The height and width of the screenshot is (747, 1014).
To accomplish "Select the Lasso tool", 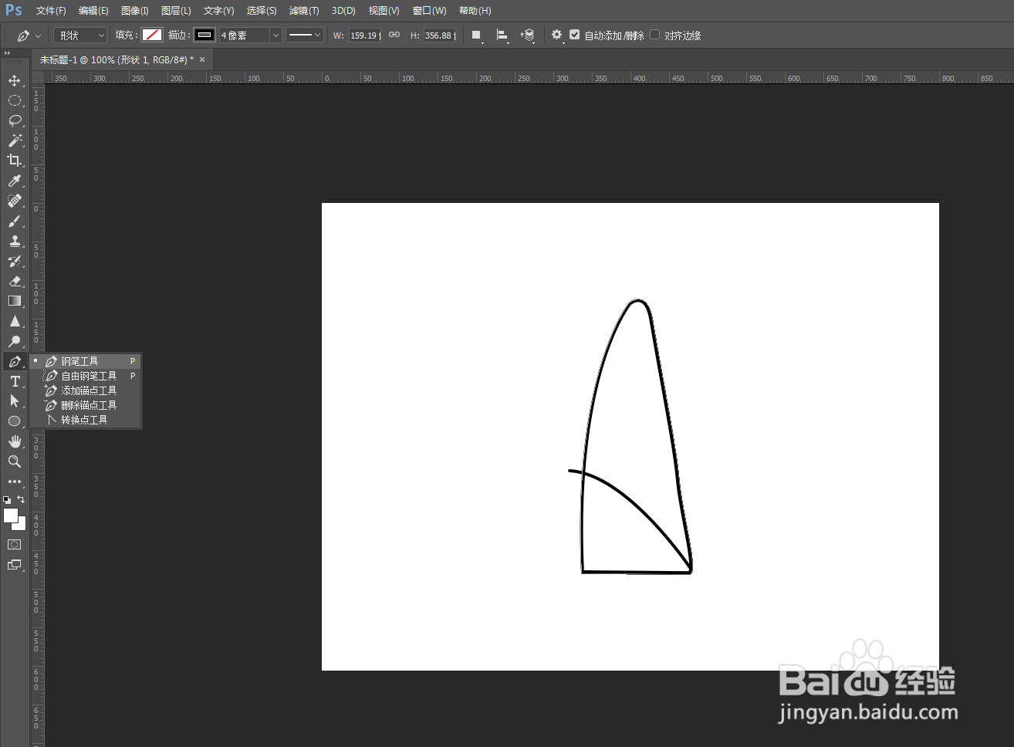I will click(15, 120).
